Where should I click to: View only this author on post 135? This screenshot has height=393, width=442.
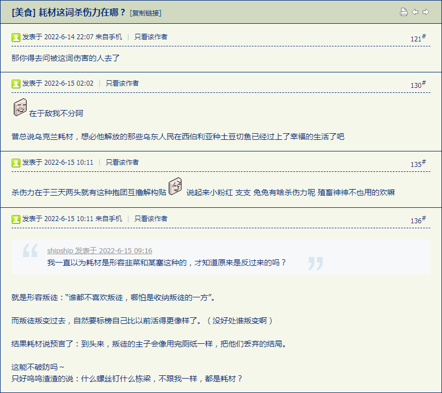point(122,163)
